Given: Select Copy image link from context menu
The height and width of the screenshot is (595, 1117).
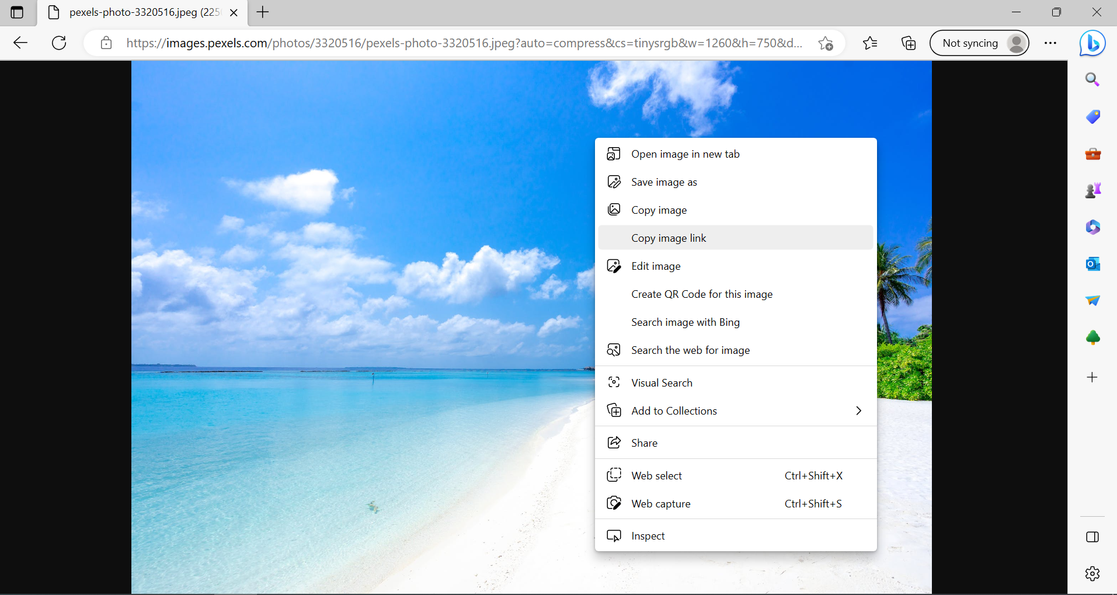Looking at the screenshot, I should click(669, 238).
